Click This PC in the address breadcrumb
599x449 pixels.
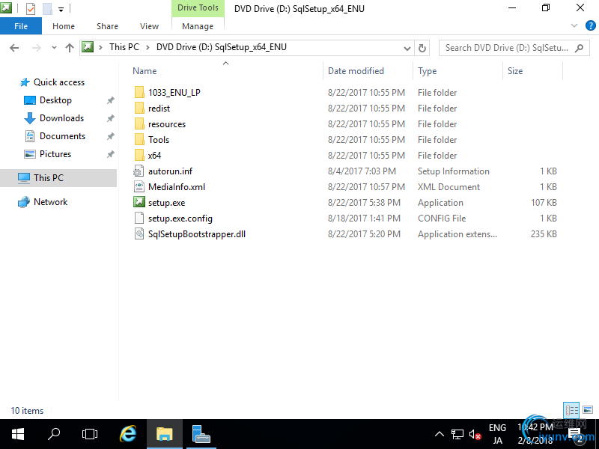(124, 47)
